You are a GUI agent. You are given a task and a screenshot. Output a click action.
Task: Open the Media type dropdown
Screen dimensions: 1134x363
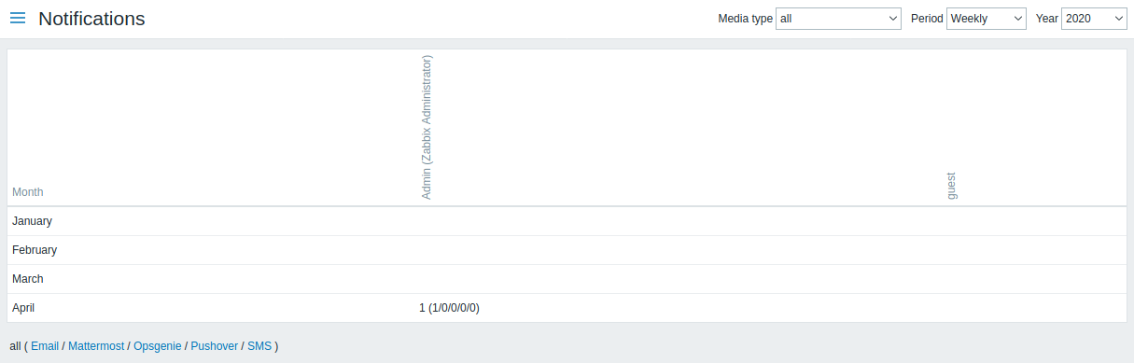click(838, 19)
